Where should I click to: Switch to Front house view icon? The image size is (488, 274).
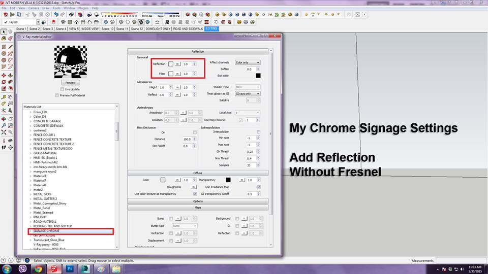76,22
